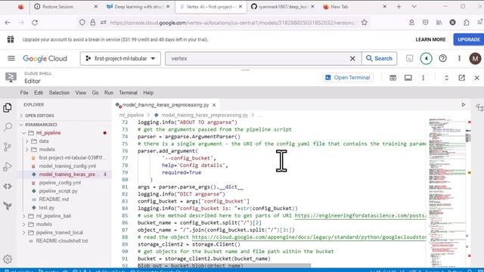The height and width of the screenshot is (272, 484).
Task: Open the Terminal menu
Action: 128,92
